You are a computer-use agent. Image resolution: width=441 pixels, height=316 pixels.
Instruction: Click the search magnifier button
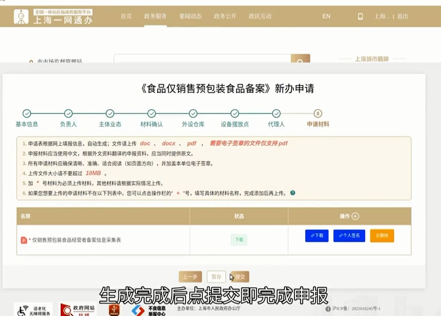300,62
